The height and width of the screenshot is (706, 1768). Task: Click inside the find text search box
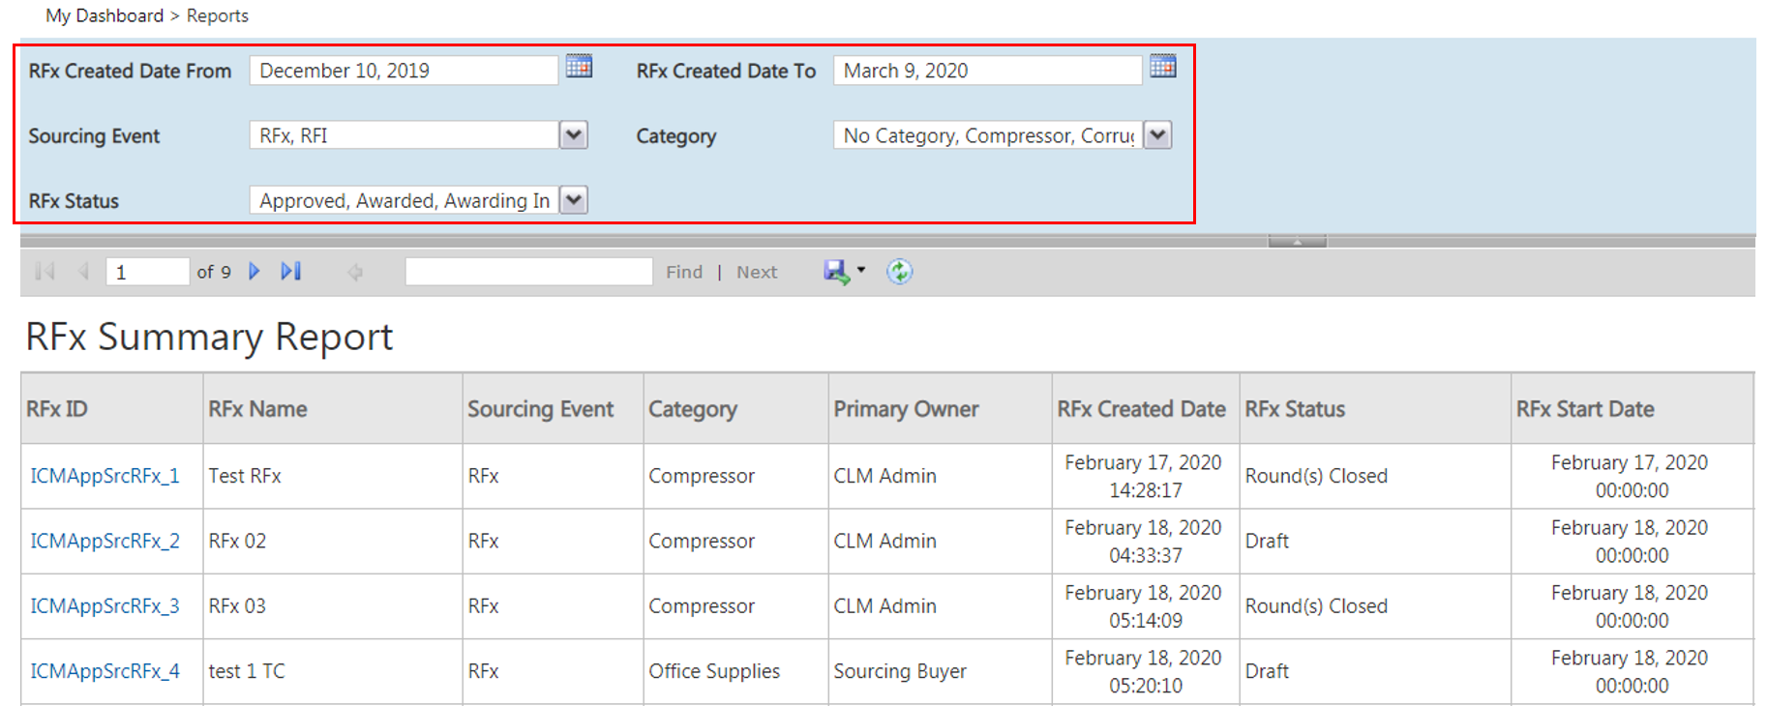coord(528,272)
